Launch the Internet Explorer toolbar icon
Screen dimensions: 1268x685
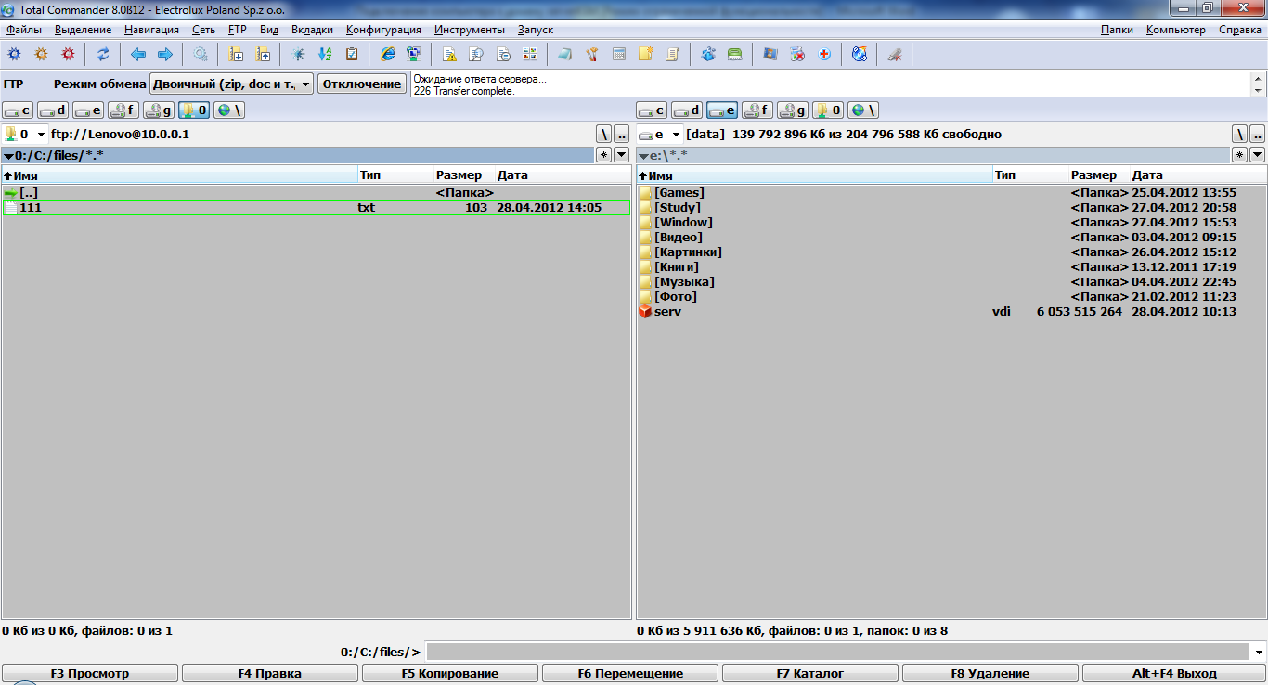[388, 54]
